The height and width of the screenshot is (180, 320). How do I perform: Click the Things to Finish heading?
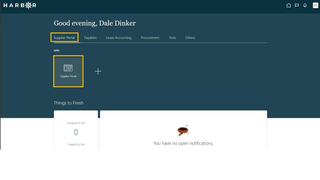coord(68,103)
